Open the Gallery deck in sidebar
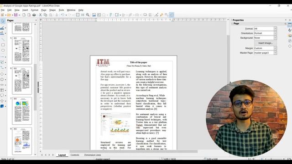This screenshot has width=292, height=164. (x=290, y=36)
